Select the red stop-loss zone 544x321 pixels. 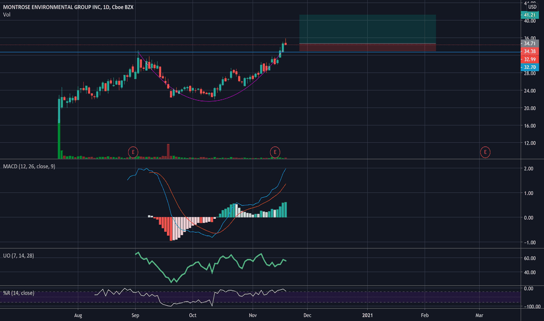(x=367, y=47)
